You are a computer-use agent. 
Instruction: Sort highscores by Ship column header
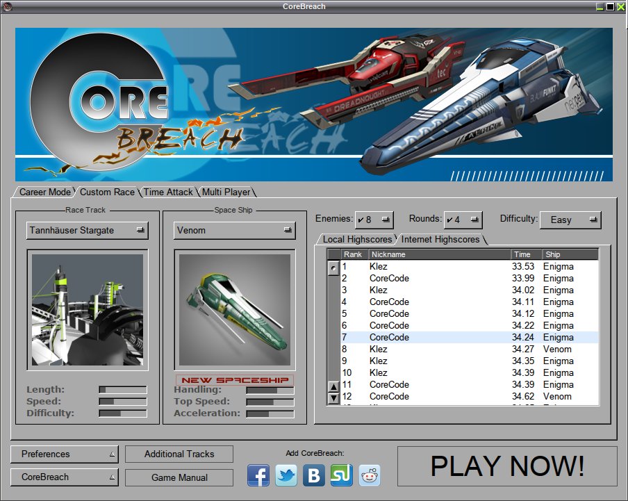(570, 254)
